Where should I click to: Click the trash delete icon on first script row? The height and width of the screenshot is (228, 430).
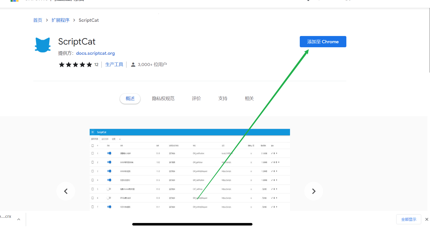pos(274,153)
